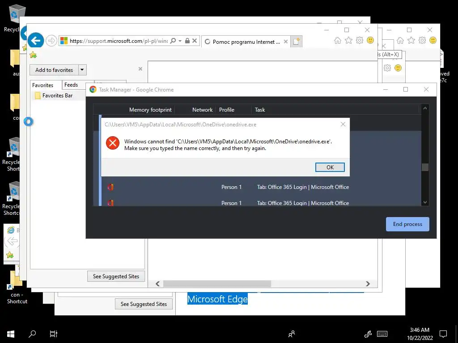The image size is (458, 343).
Task: Click the Add to favorites button
Action: (54, 70)
